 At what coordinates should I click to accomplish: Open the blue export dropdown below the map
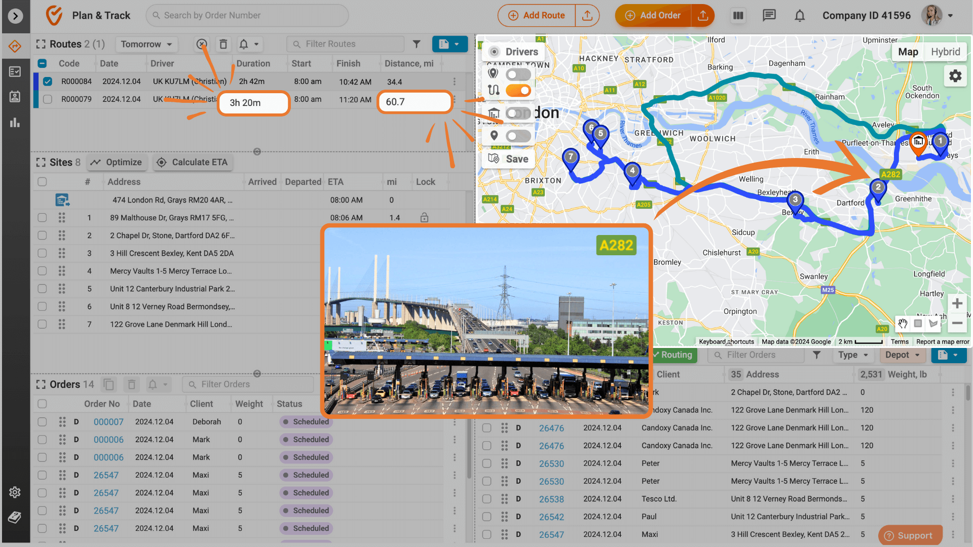[949, 355]
